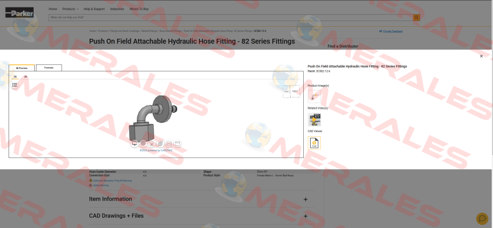Click the part number 3C582-12-6 text
493x228 pixels.
323,71
